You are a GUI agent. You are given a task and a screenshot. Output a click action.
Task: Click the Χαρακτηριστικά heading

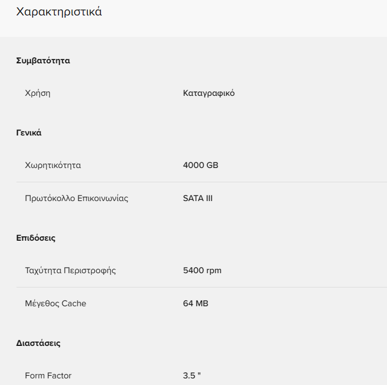(x=59, y=12)
